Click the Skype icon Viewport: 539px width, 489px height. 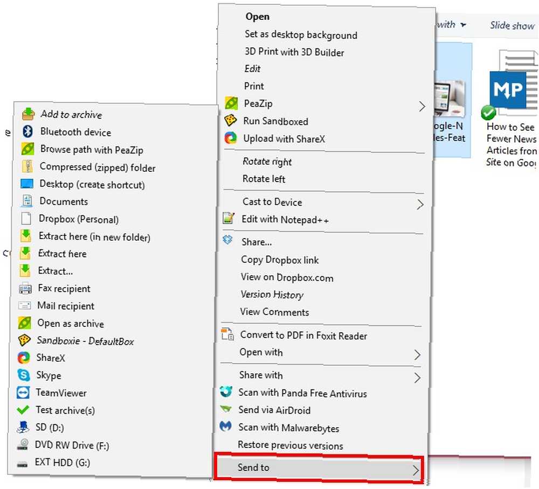(x=23, y=375)
